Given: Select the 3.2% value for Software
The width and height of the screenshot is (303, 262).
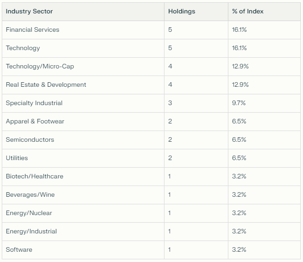Looking at the screenshot, I should click(239, 249).
